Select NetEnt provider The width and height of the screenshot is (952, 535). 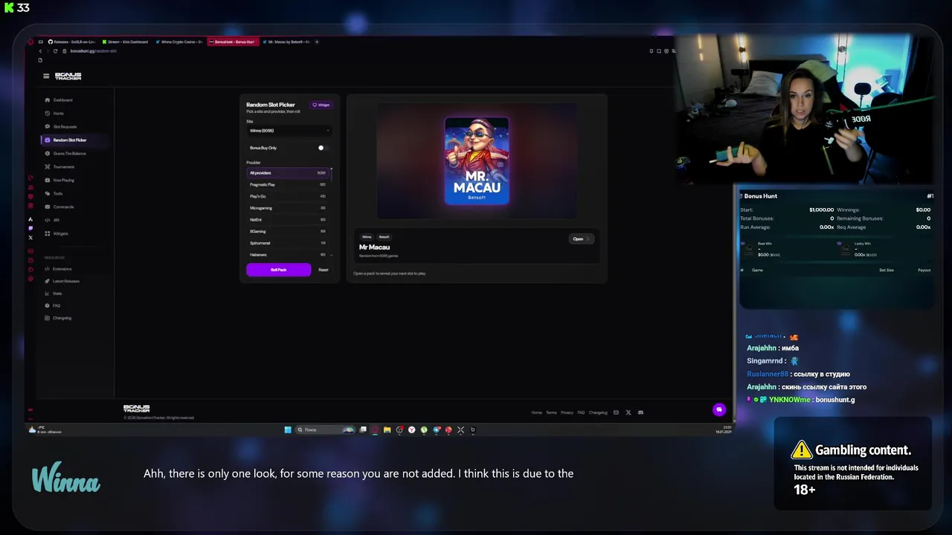[x=288, y=220]
